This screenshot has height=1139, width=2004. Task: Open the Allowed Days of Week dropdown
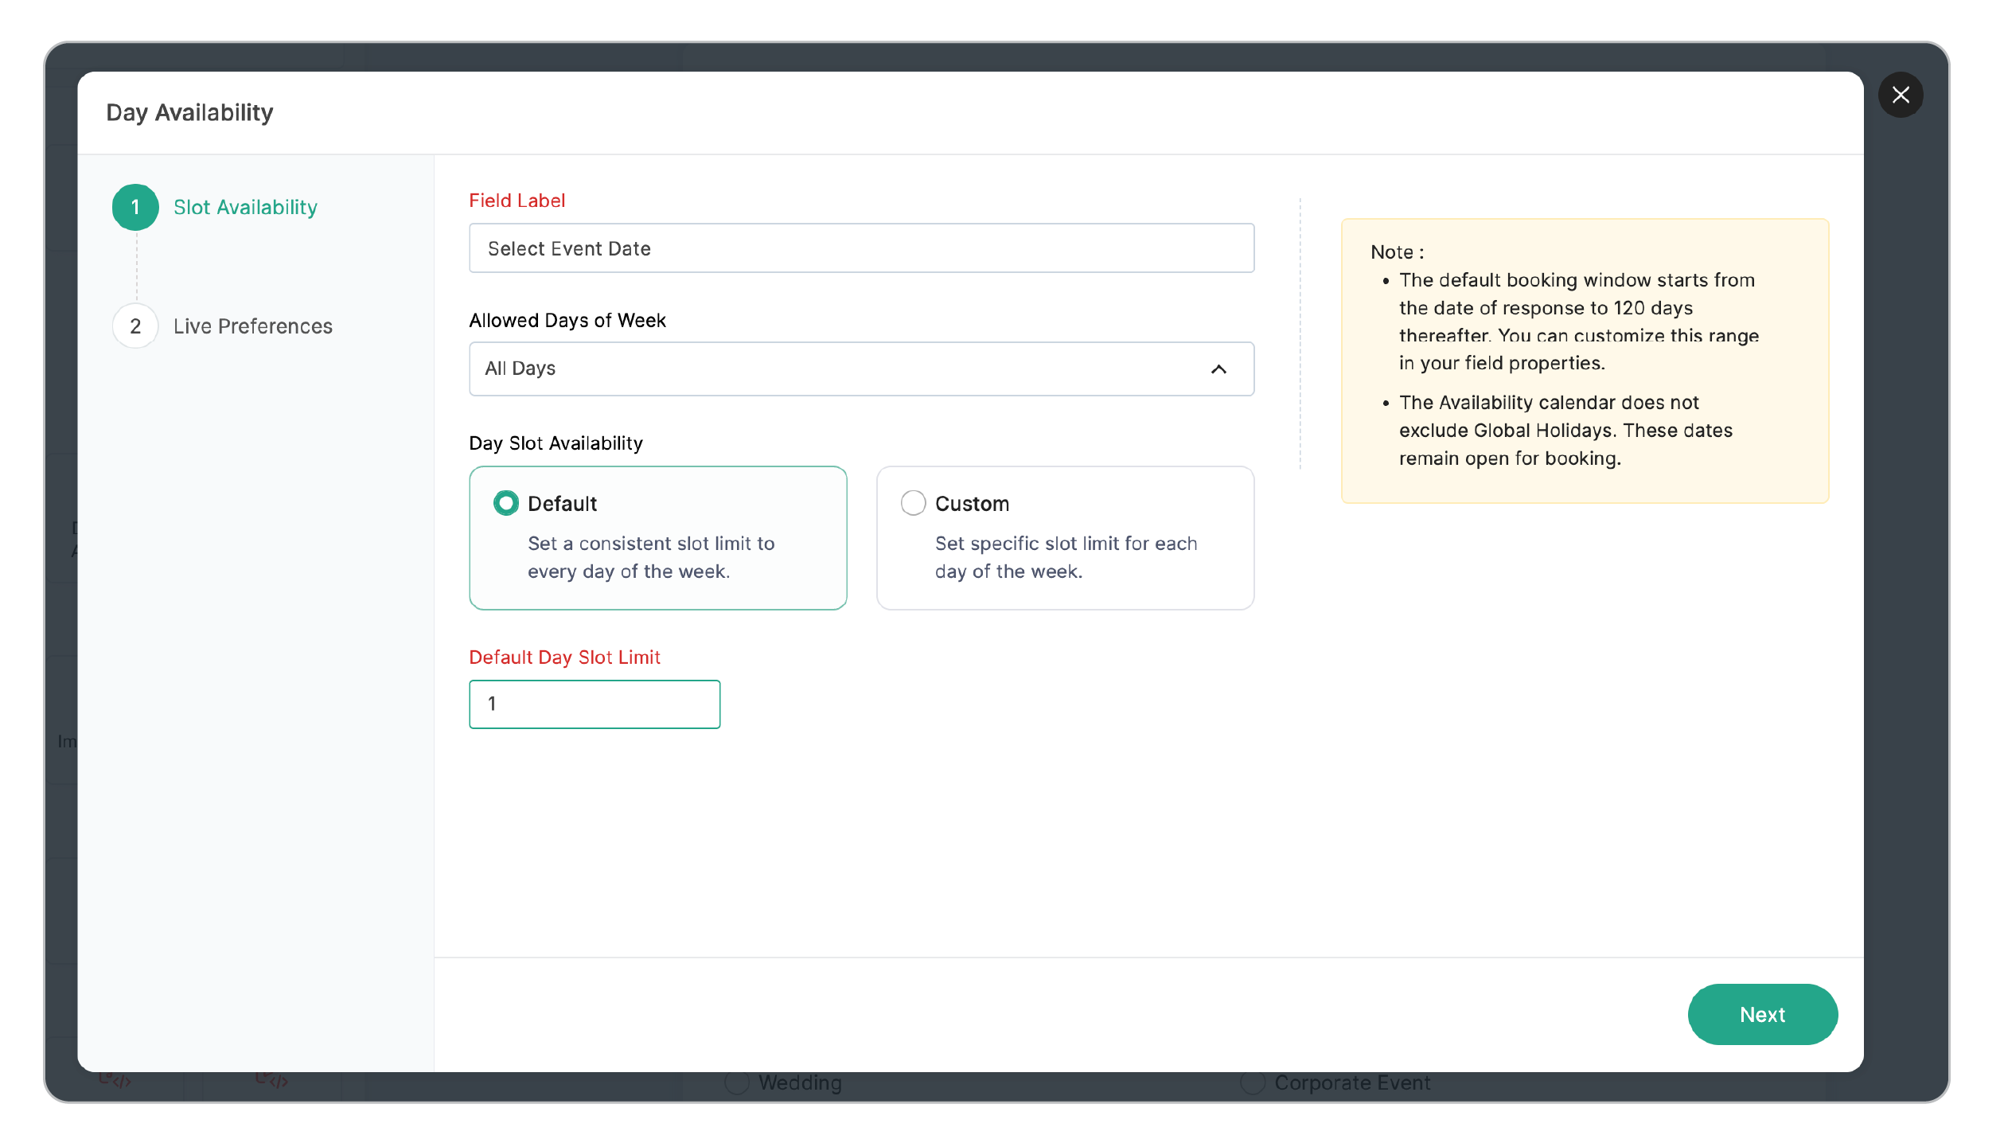click(861, 369)
